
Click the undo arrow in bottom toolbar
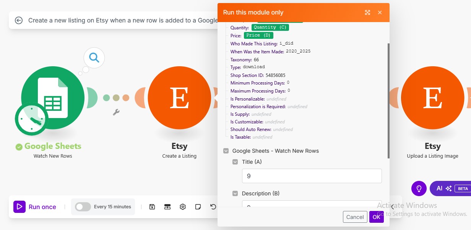tap(213, 207)
